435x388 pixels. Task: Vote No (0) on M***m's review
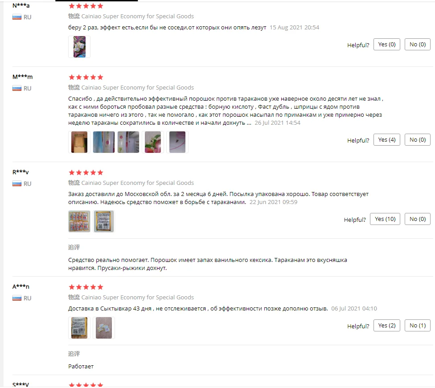(417, 139)
